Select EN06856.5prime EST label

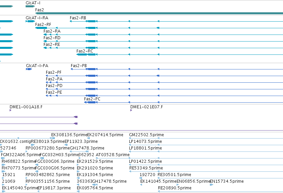click(x=193, y=181)
